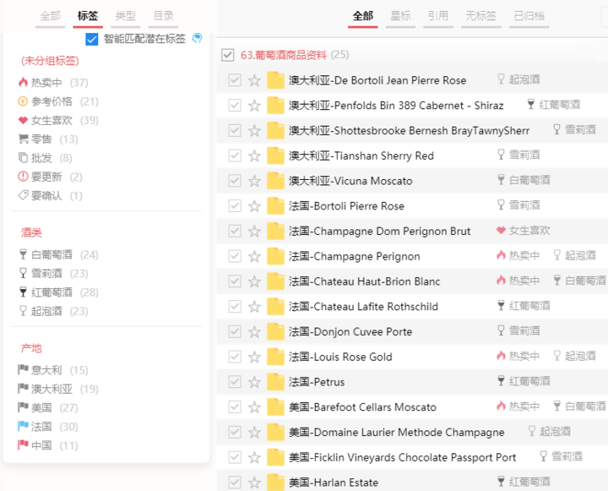
Task: Open 法国-Champagne Dom Perignon Brut item
Action: pyautogui.click(x=379, y=232)
